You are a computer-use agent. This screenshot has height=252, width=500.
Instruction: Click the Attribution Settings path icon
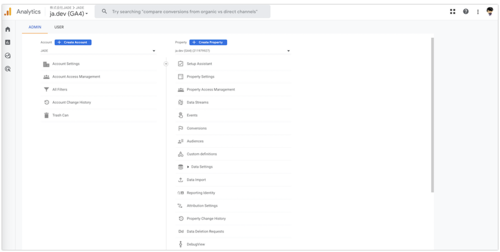tap(180, 206)
